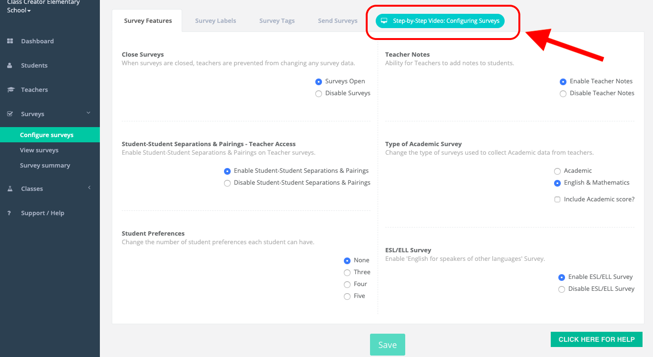Click Student-Student Separations & Pairings - Teacher Access heading

pos(209,144)
